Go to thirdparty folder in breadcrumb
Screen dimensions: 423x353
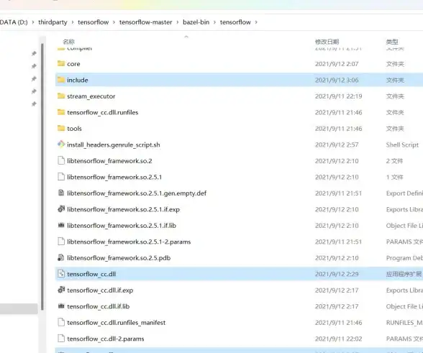[53, 22]
